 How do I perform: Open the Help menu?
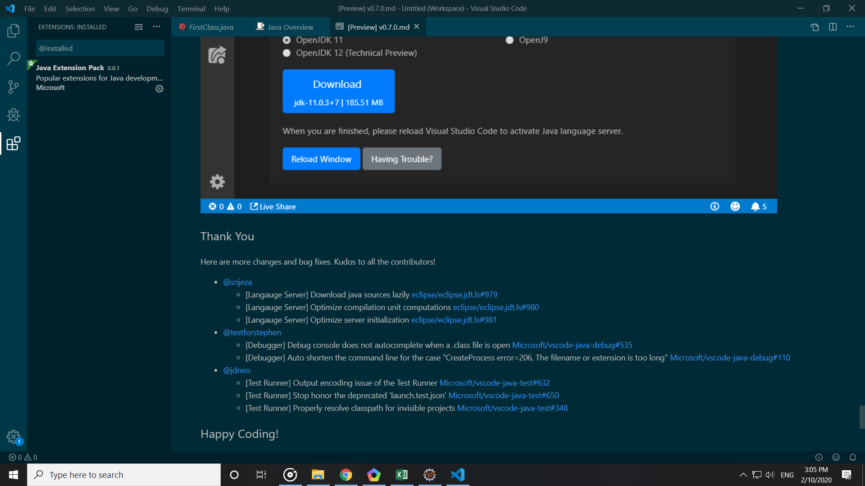[222, 9]
